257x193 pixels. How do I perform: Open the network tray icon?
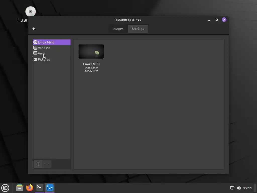click(232, 188)
